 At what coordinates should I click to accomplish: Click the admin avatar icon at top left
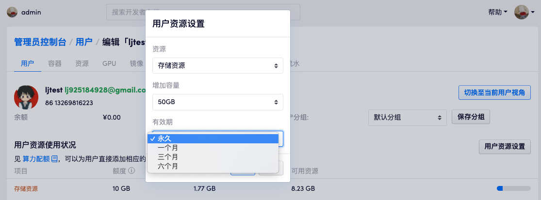12,12
